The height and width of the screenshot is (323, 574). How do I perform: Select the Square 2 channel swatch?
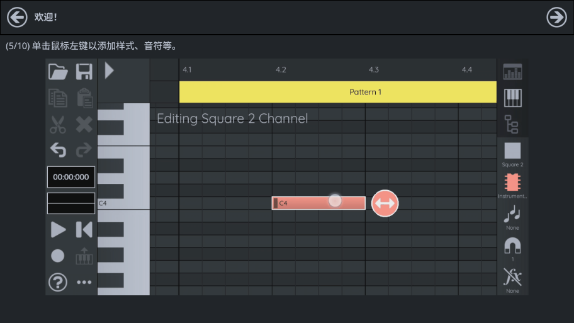point(512,151)
